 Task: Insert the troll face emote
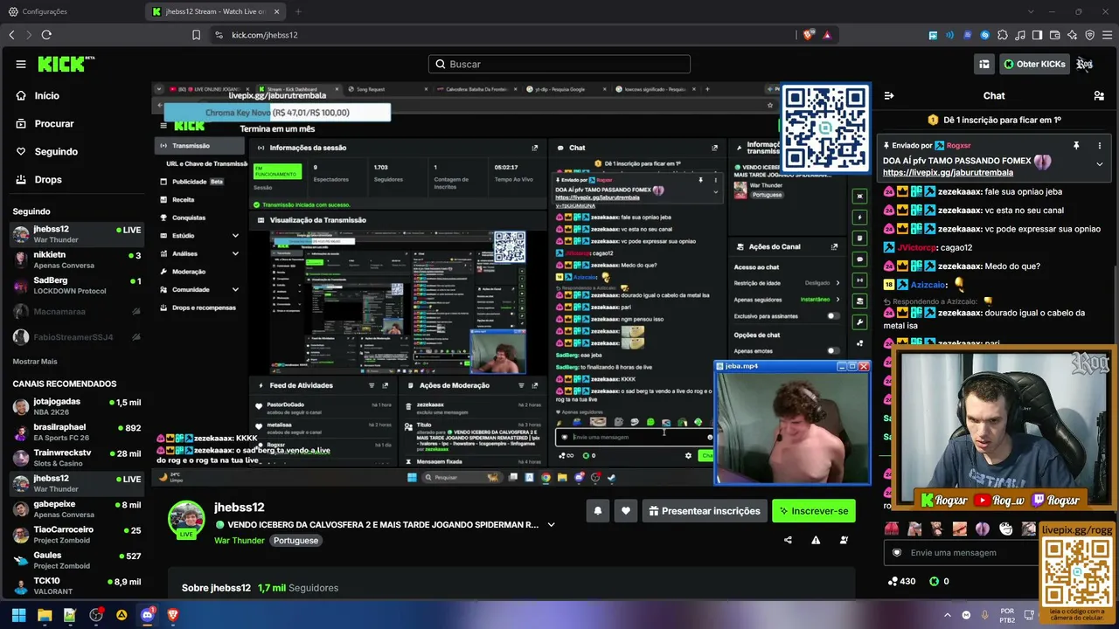(x=1006, y=529)
